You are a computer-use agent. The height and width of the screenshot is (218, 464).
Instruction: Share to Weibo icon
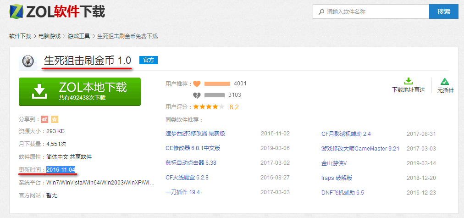pyautogui.click(x=44, y=119)
